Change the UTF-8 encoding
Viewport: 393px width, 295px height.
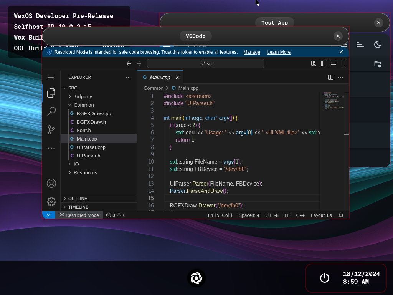click(272, 215)
